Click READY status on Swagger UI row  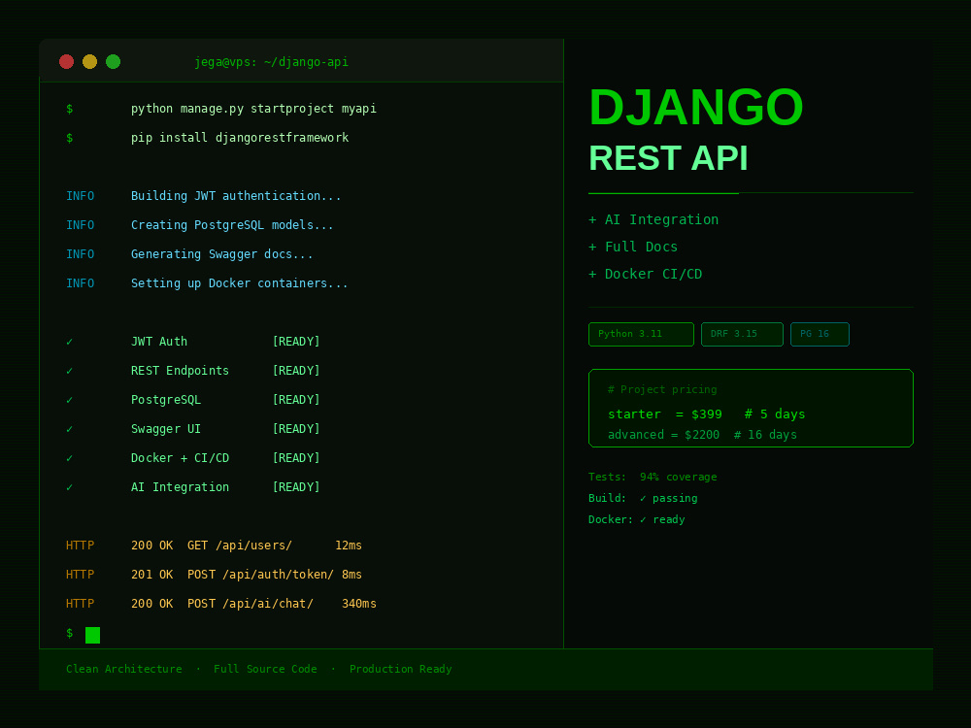(x=296, y=429)
